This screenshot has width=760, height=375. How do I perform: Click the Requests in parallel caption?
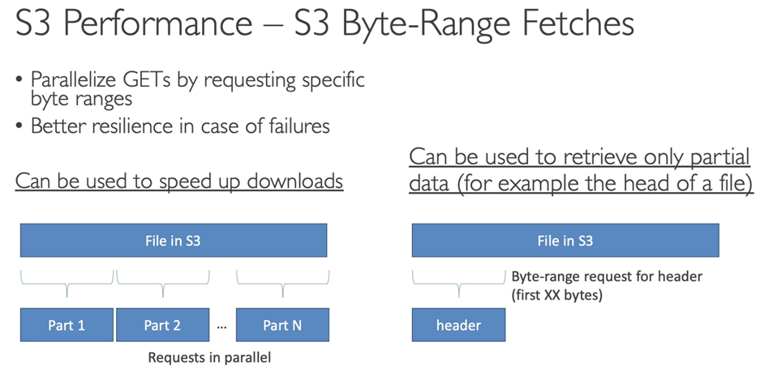(x=209, y=358)
